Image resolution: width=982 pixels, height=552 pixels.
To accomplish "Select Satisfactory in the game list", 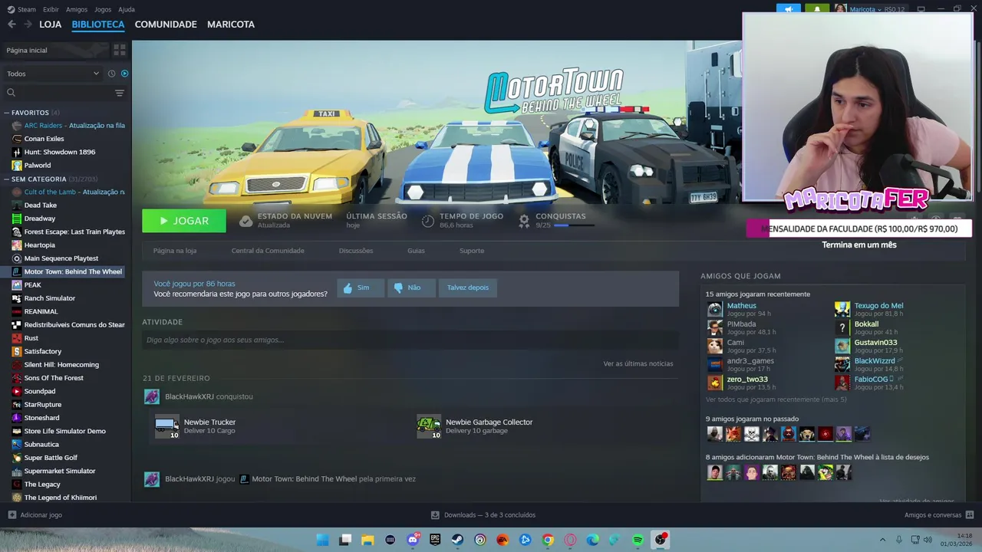I will tap(43, 351).
